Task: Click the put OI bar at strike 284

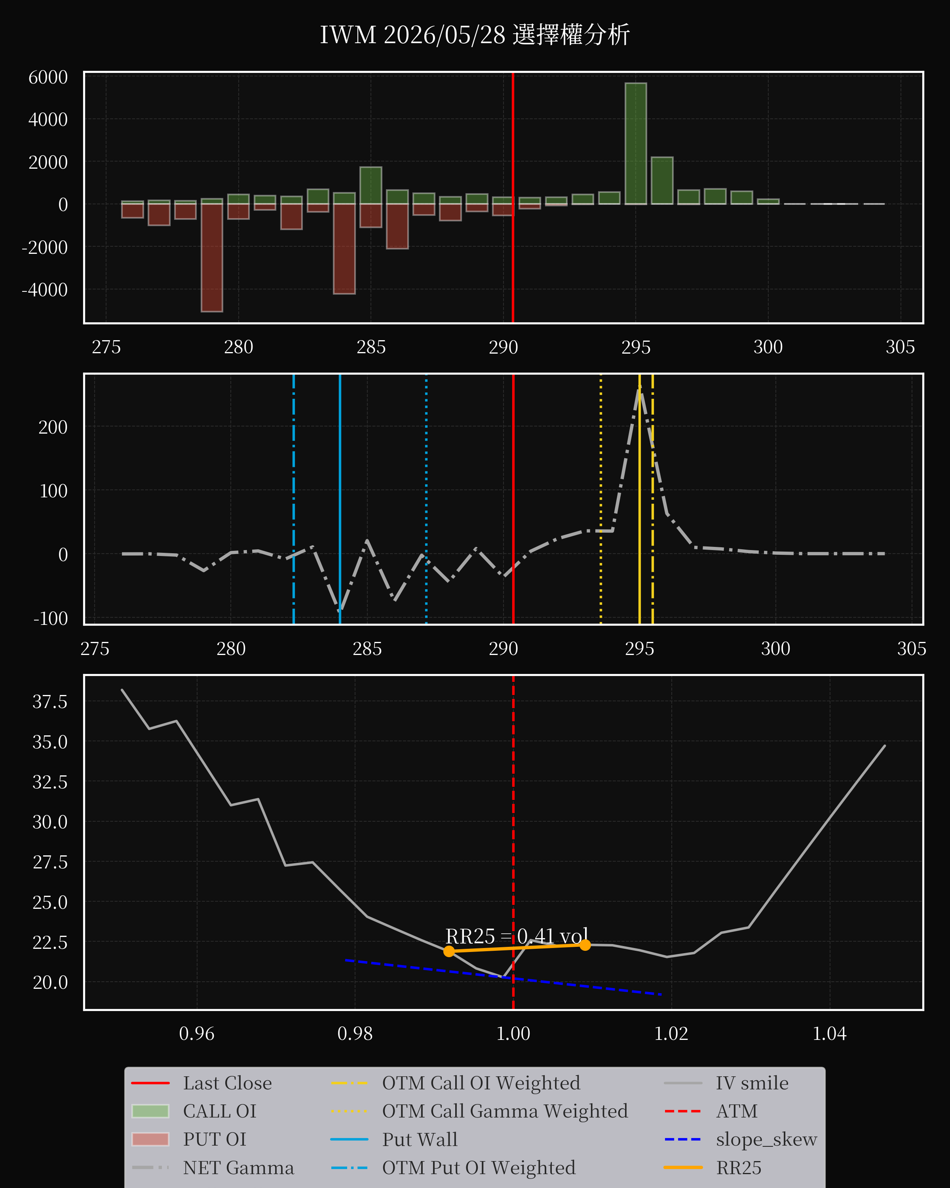Action: [x=344, y=249]
